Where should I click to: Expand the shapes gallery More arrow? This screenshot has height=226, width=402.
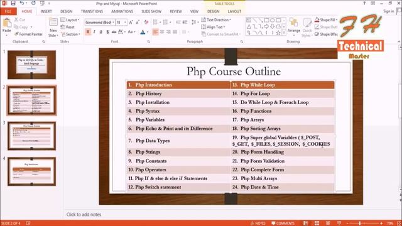[284, 33]
